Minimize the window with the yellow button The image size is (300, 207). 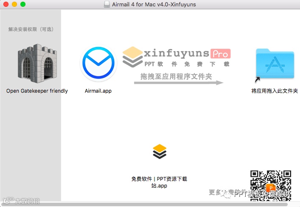coord(14,4)
